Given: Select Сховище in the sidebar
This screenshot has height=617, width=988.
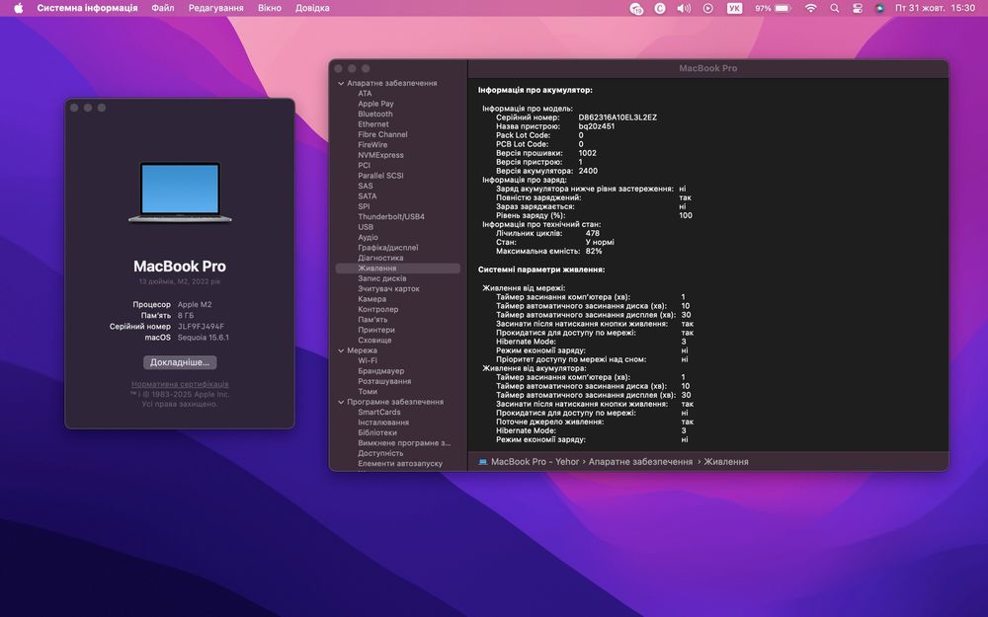Looking at the screenshot, I should 374,340.
